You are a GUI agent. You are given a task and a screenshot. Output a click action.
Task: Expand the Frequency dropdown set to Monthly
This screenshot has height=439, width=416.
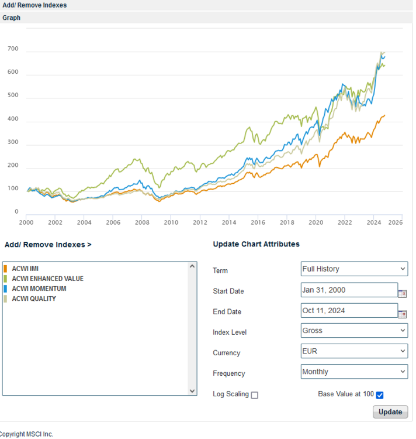(x=354, y=372)
